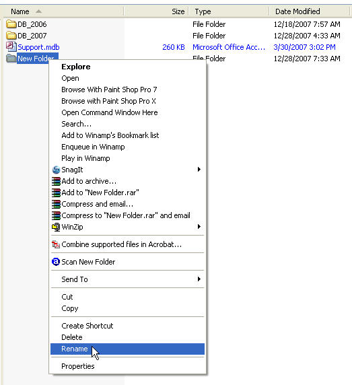
Task: Choose Delete from the context menu
Action: click(128, 337)
